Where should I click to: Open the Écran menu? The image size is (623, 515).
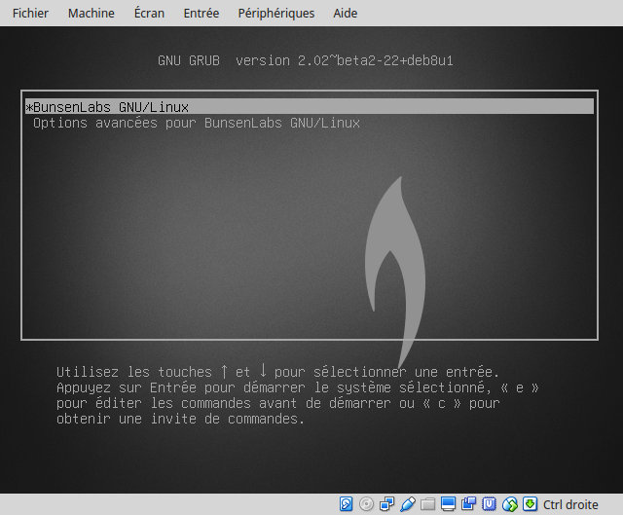[149, 13]
